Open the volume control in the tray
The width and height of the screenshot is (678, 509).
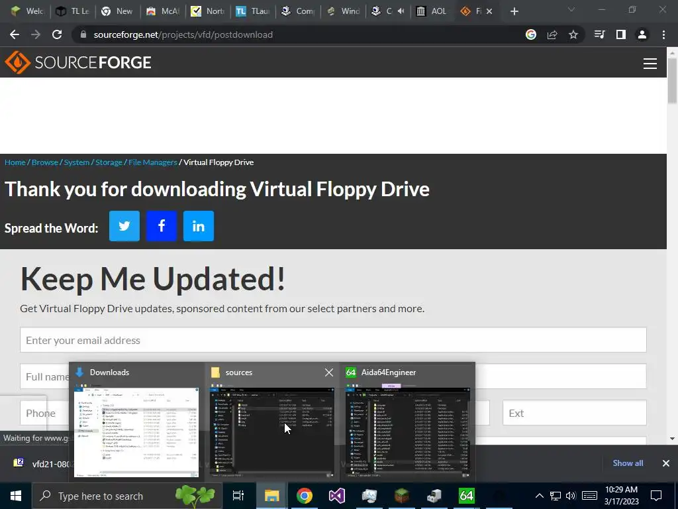click(571, 496)
